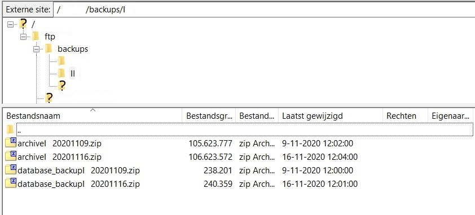Click the Eigenaar column header
The width and height of the screenshot is (475, 215).
[x=451, y=116]
